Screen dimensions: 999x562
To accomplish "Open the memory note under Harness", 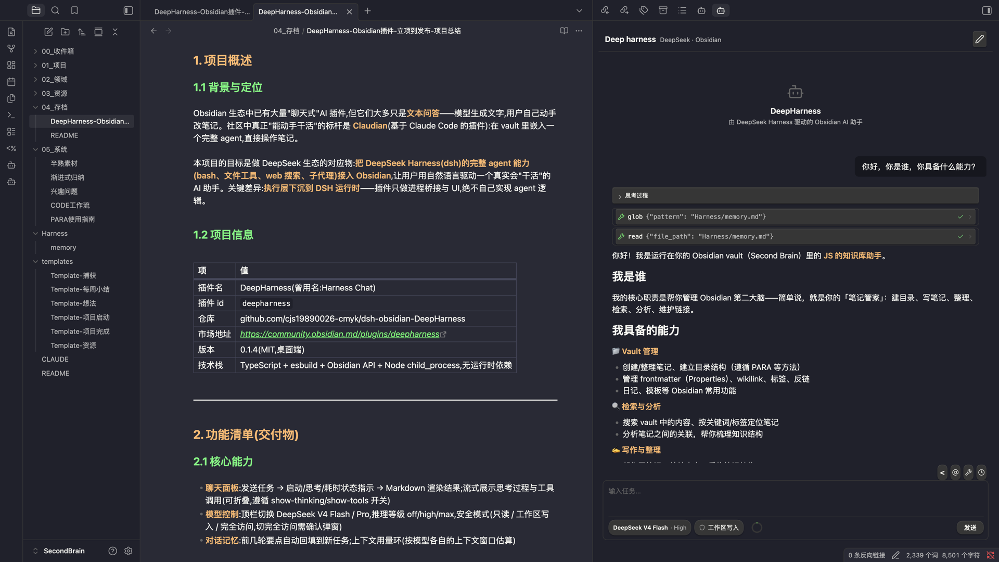I will pyautogui.click(x=63, y=247).
